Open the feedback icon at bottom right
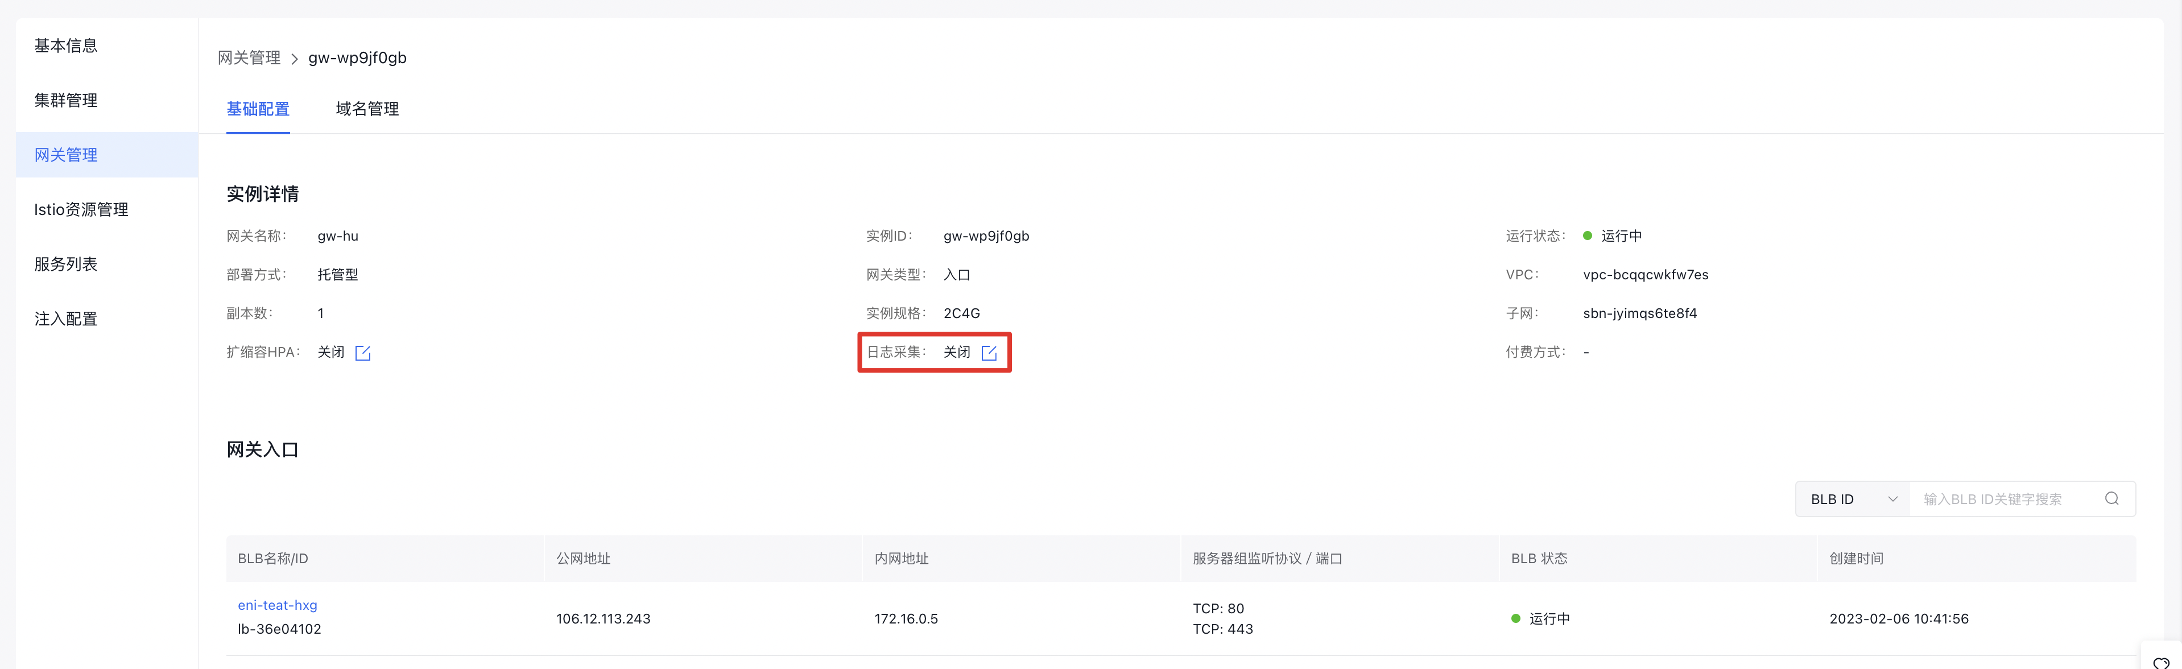This screenshot has width=2182, height=669. coord(2161,662)
